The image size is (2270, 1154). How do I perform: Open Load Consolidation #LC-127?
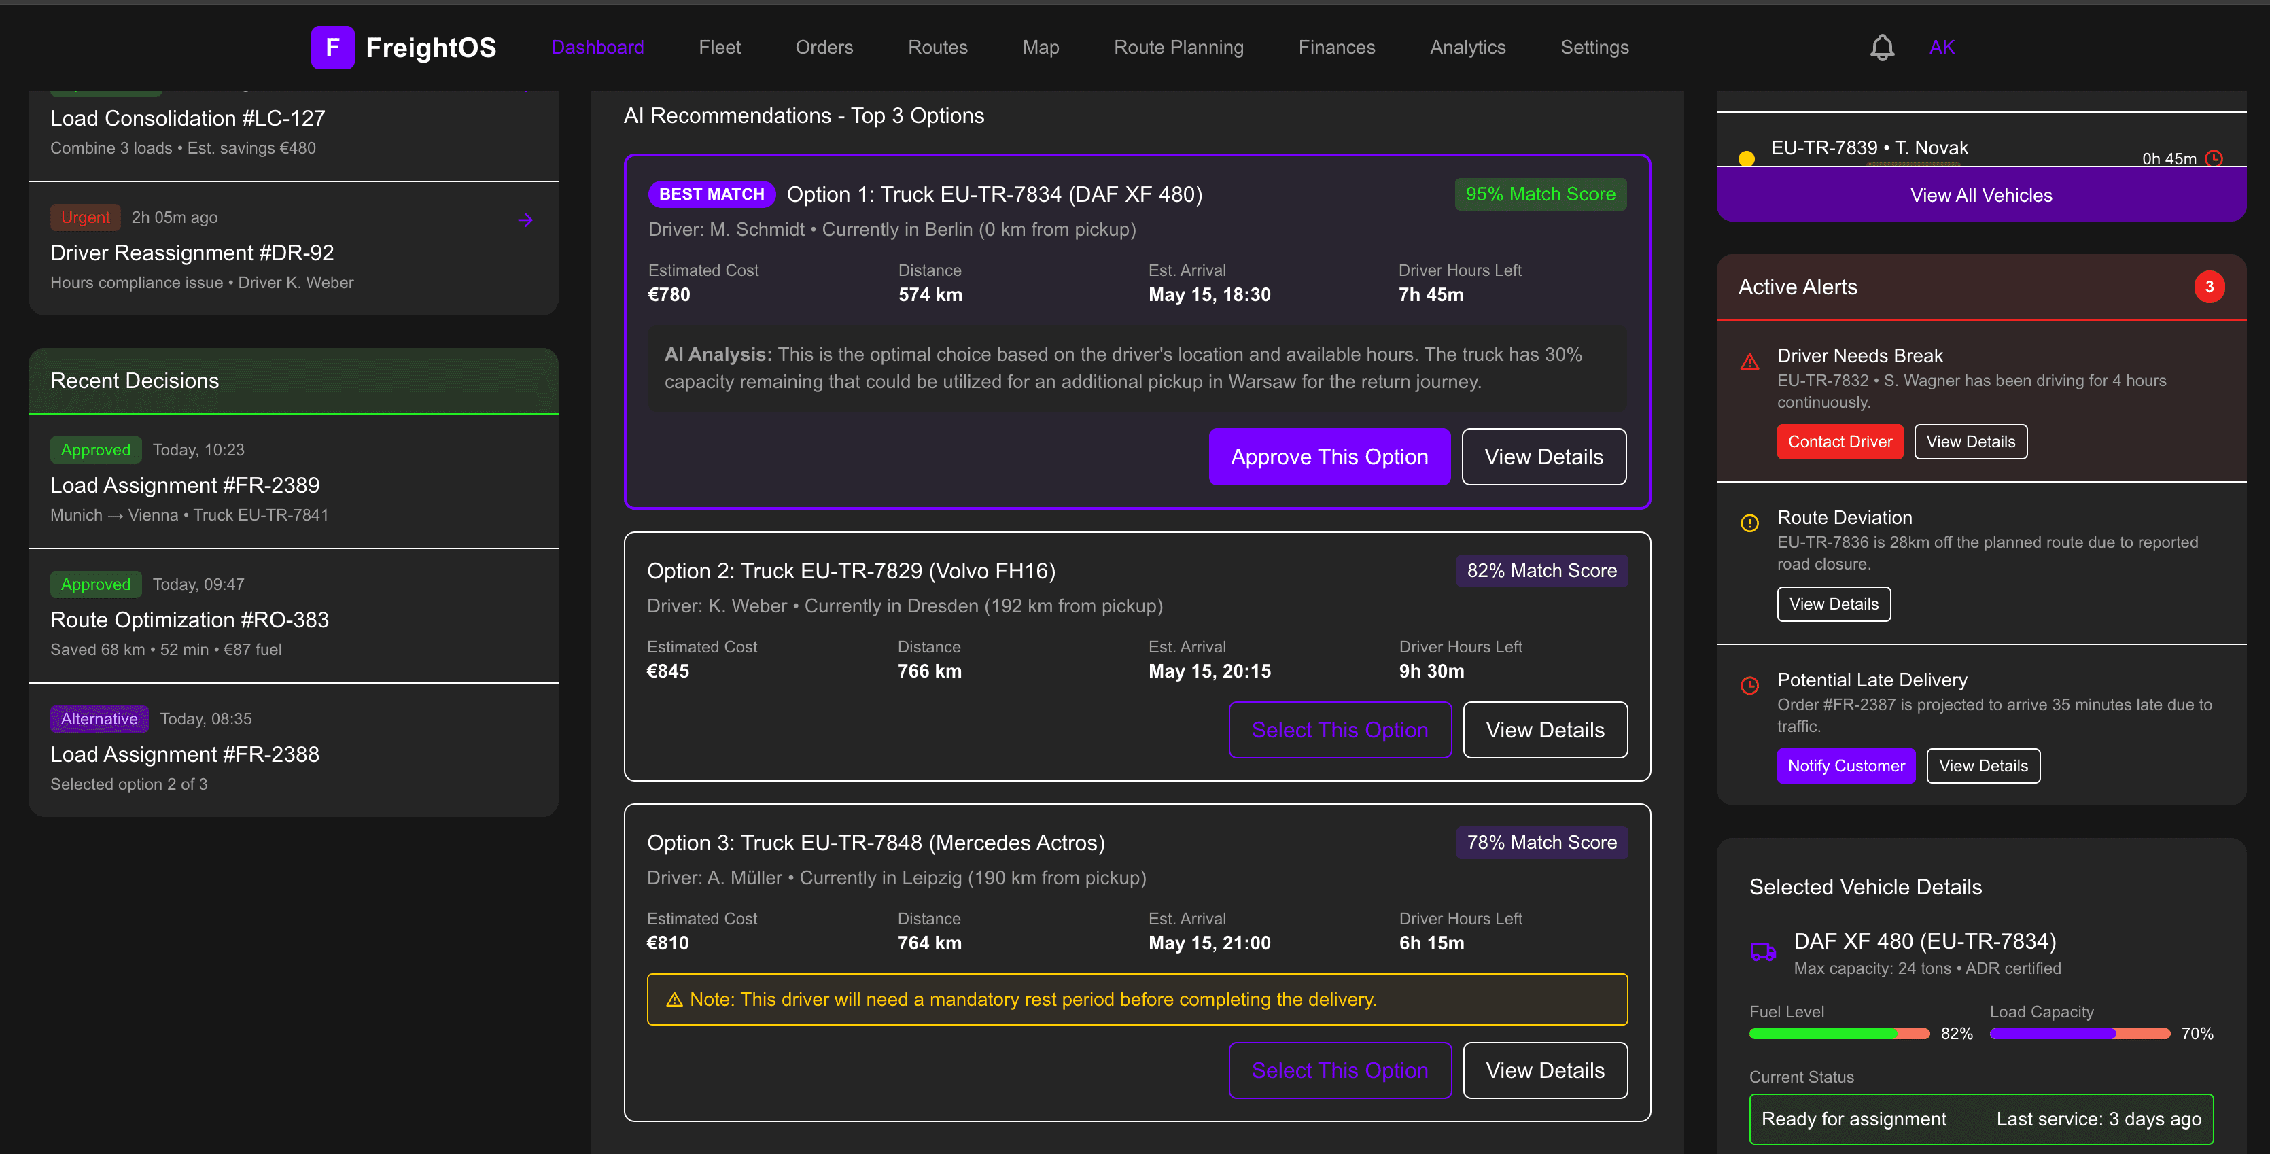point(187,118)
